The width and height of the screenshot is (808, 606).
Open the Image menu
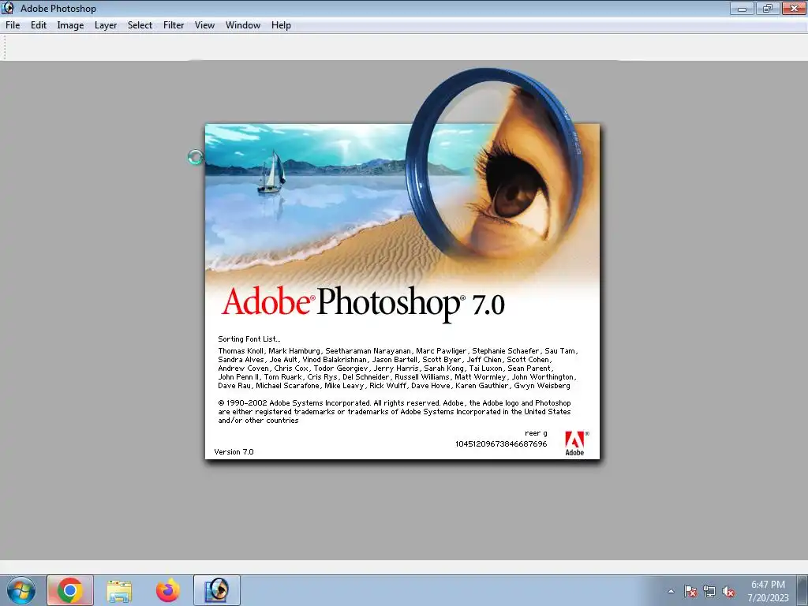pos(70,25)
